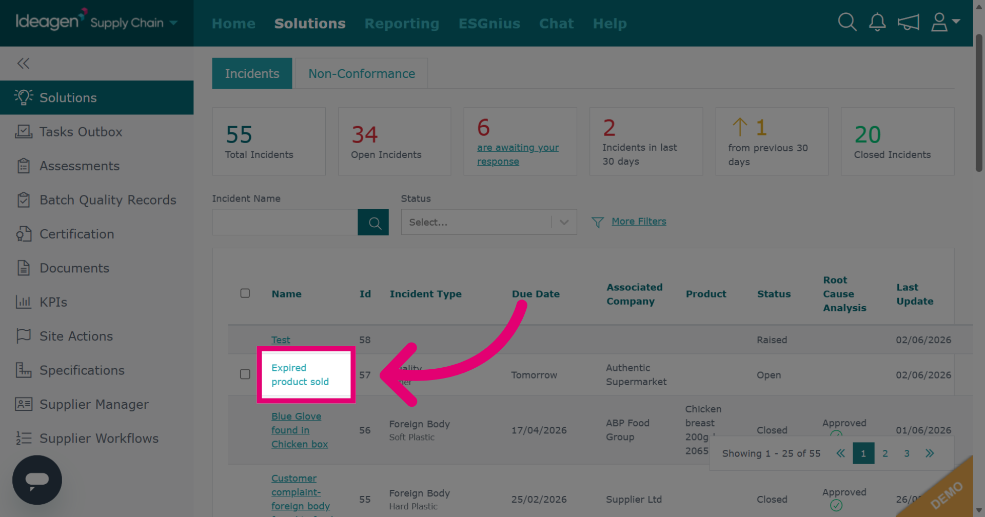Open the Expired product sold incident

click(x=300, y=374)
